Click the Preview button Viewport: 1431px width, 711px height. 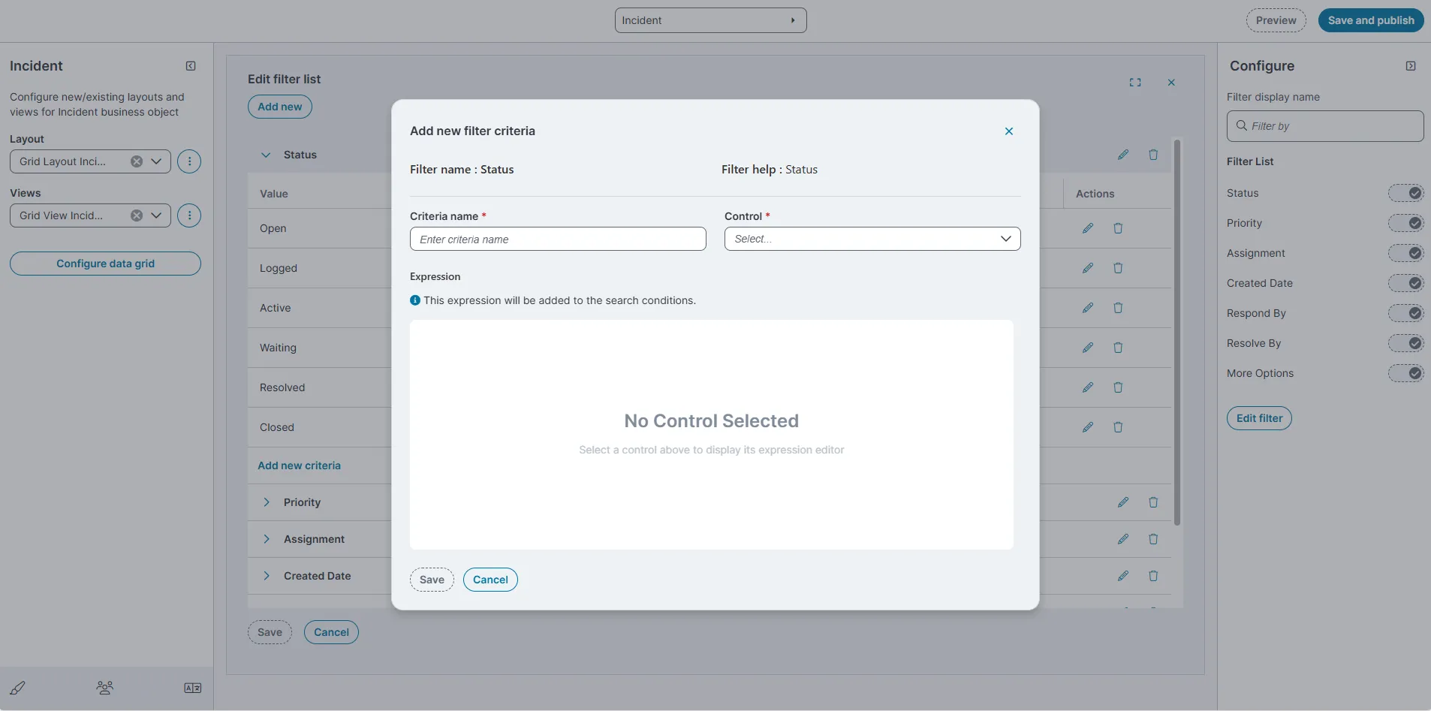[1276, 20]
